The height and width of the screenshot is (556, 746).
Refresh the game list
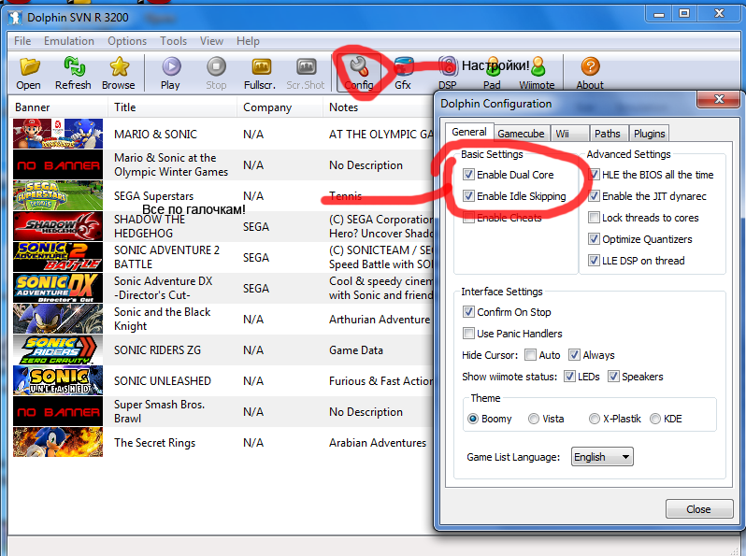click(x=74, y=66)
